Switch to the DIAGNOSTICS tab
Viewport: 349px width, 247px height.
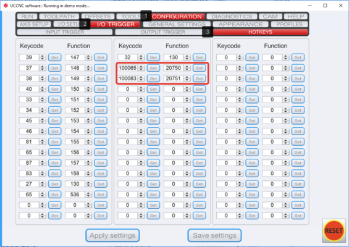pyautogui.click(x=232, y=17)
